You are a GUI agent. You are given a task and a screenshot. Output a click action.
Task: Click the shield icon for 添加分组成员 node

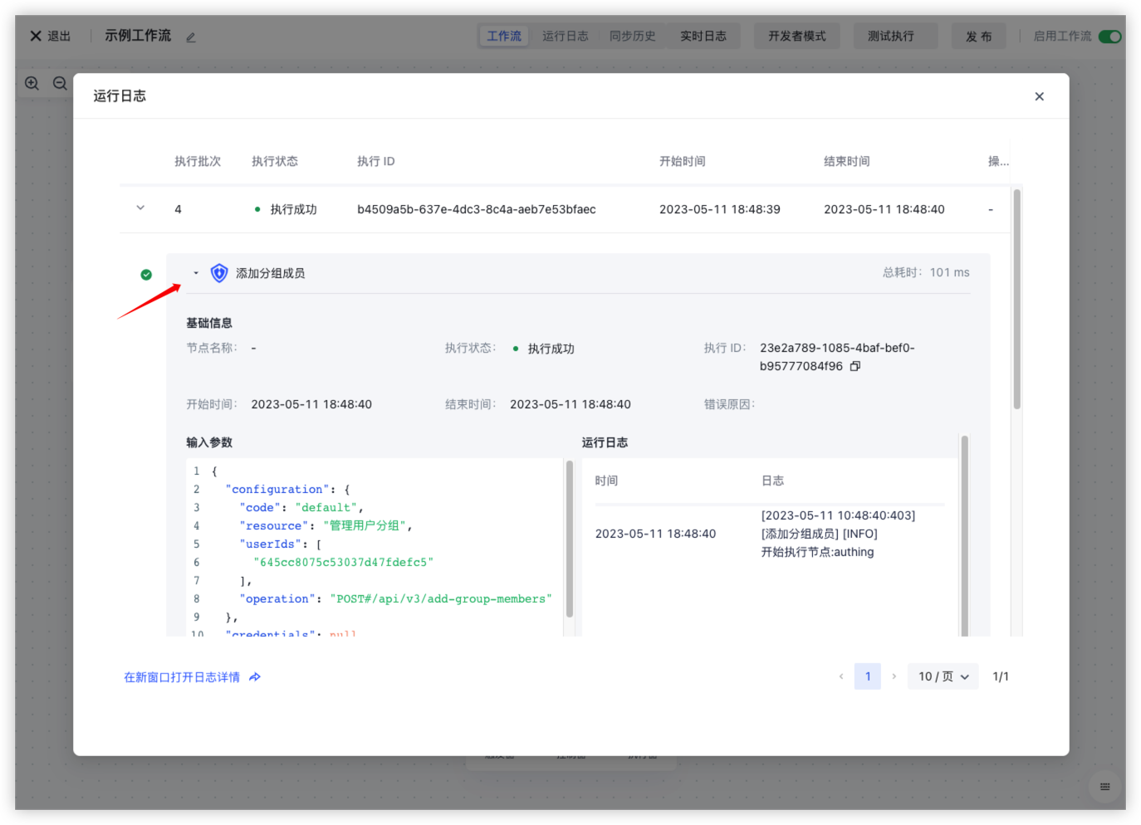coord(219,273)
